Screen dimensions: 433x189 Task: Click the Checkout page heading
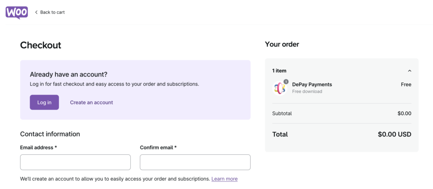pos(41,45)
